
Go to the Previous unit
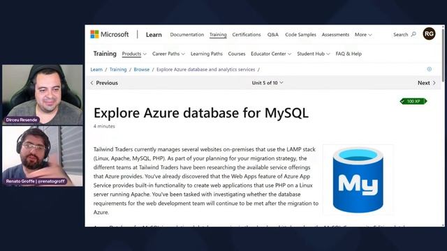[104, 83]
